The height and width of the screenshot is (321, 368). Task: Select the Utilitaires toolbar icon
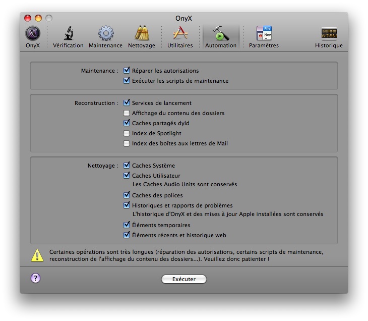[x=180, y=33]
